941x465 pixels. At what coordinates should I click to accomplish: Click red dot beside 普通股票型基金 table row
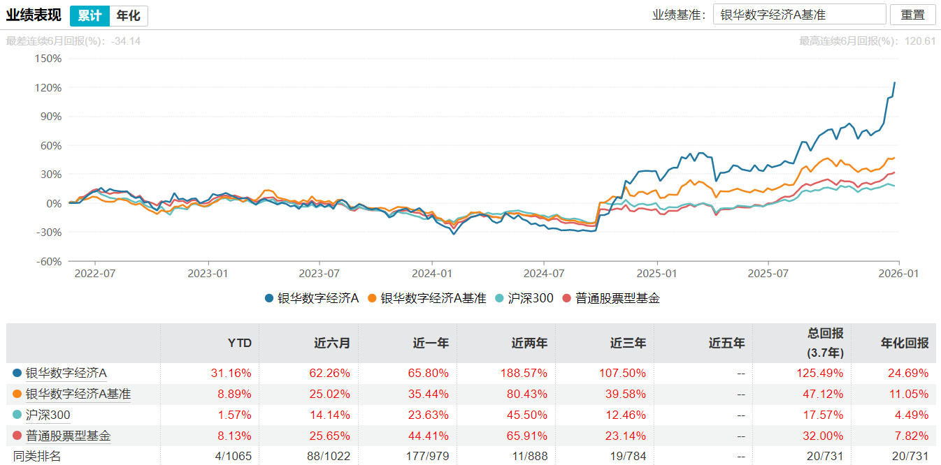click(17, 436)
